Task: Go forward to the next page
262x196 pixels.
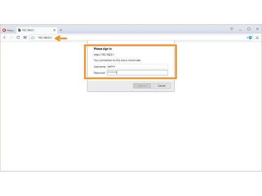Action: click(x=11, y=38)
